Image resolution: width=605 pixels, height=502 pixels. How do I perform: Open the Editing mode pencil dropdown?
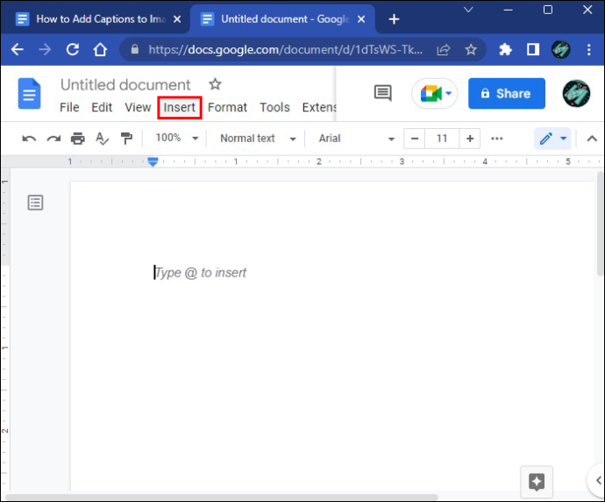(x=553, y=139)
